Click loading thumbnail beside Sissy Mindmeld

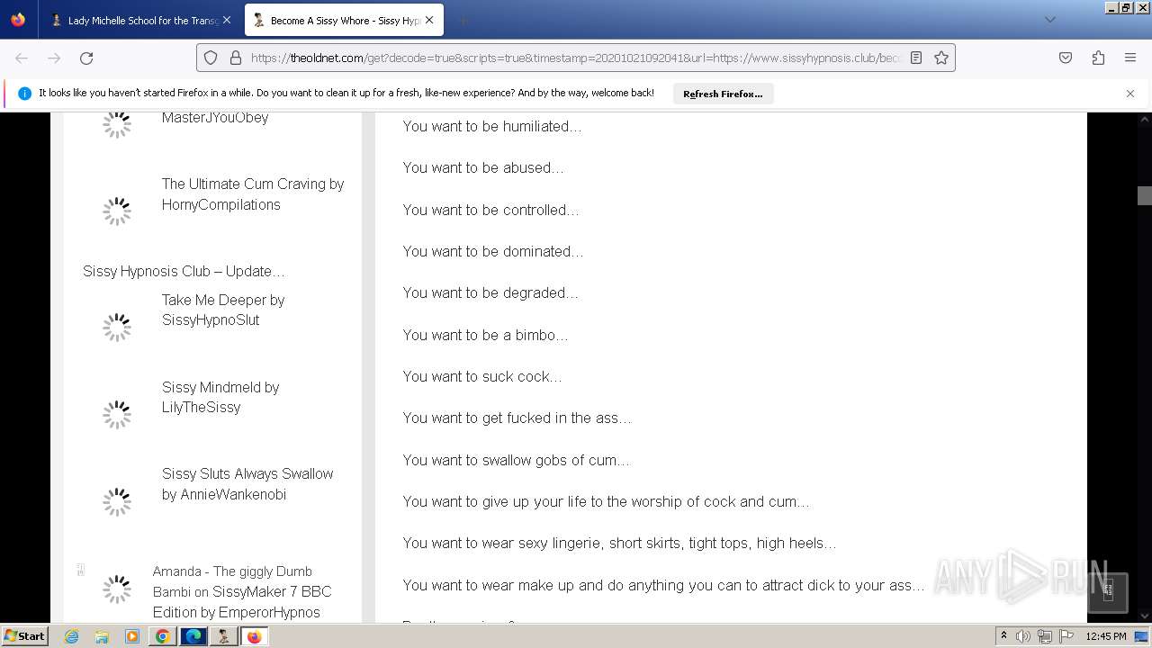click(117, 415)
